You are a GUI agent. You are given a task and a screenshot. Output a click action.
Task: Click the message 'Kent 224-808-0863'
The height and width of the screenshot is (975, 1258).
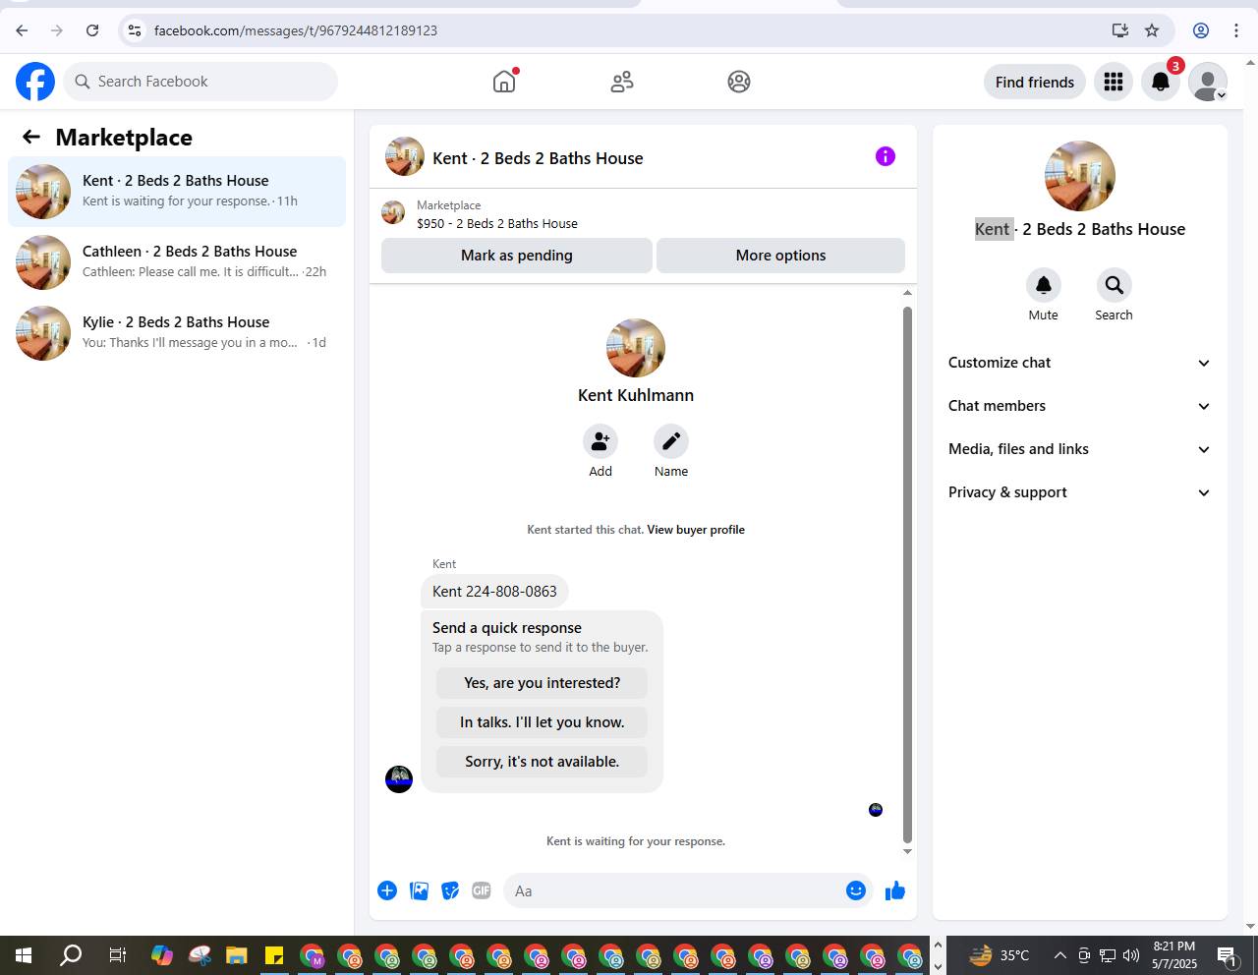pos(494,592)
